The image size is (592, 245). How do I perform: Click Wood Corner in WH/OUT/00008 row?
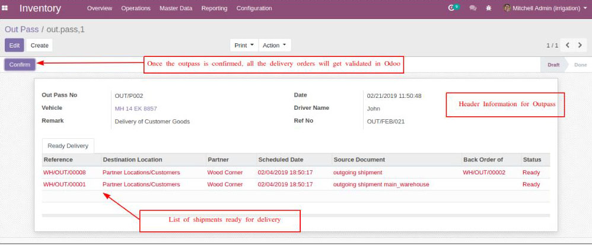225,173
